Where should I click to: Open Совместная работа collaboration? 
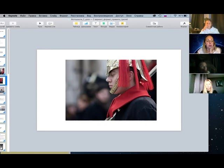[x=154, y=23]
